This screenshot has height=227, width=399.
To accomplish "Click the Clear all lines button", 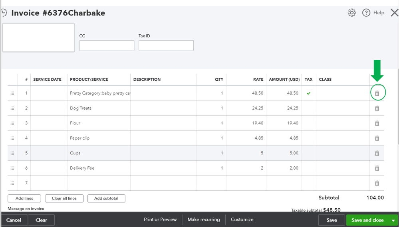I will (64, 198).
